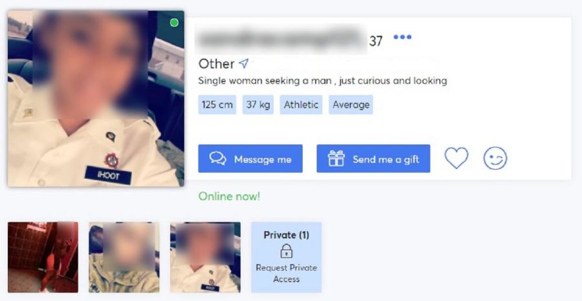
Task: Click the Message me button
Action: pyautogui.click(x=250, y=159)
